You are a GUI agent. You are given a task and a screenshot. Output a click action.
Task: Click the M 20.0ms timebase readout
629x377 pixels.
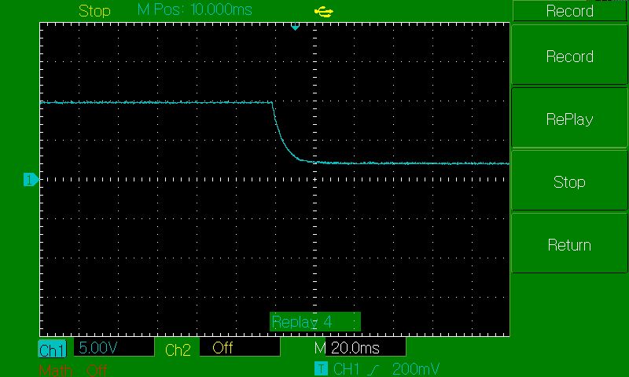pos(359,347)
